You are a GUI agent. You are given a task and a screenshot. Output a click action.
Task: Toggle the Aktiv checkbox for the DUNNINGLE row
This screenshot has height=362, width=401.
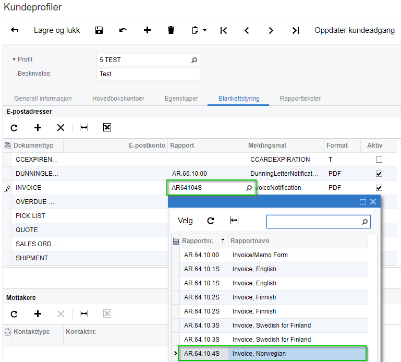point(379,174)
